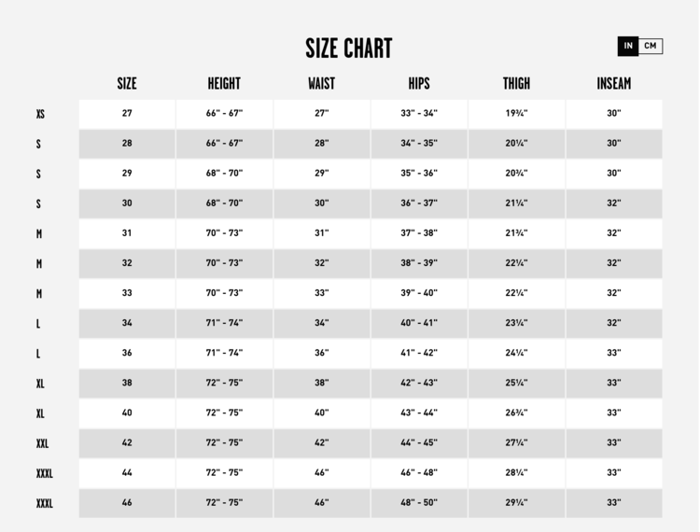Select the IN unit toggle
Image resolution: width=700 pixels, height=532 pixels.
(628, 46)
